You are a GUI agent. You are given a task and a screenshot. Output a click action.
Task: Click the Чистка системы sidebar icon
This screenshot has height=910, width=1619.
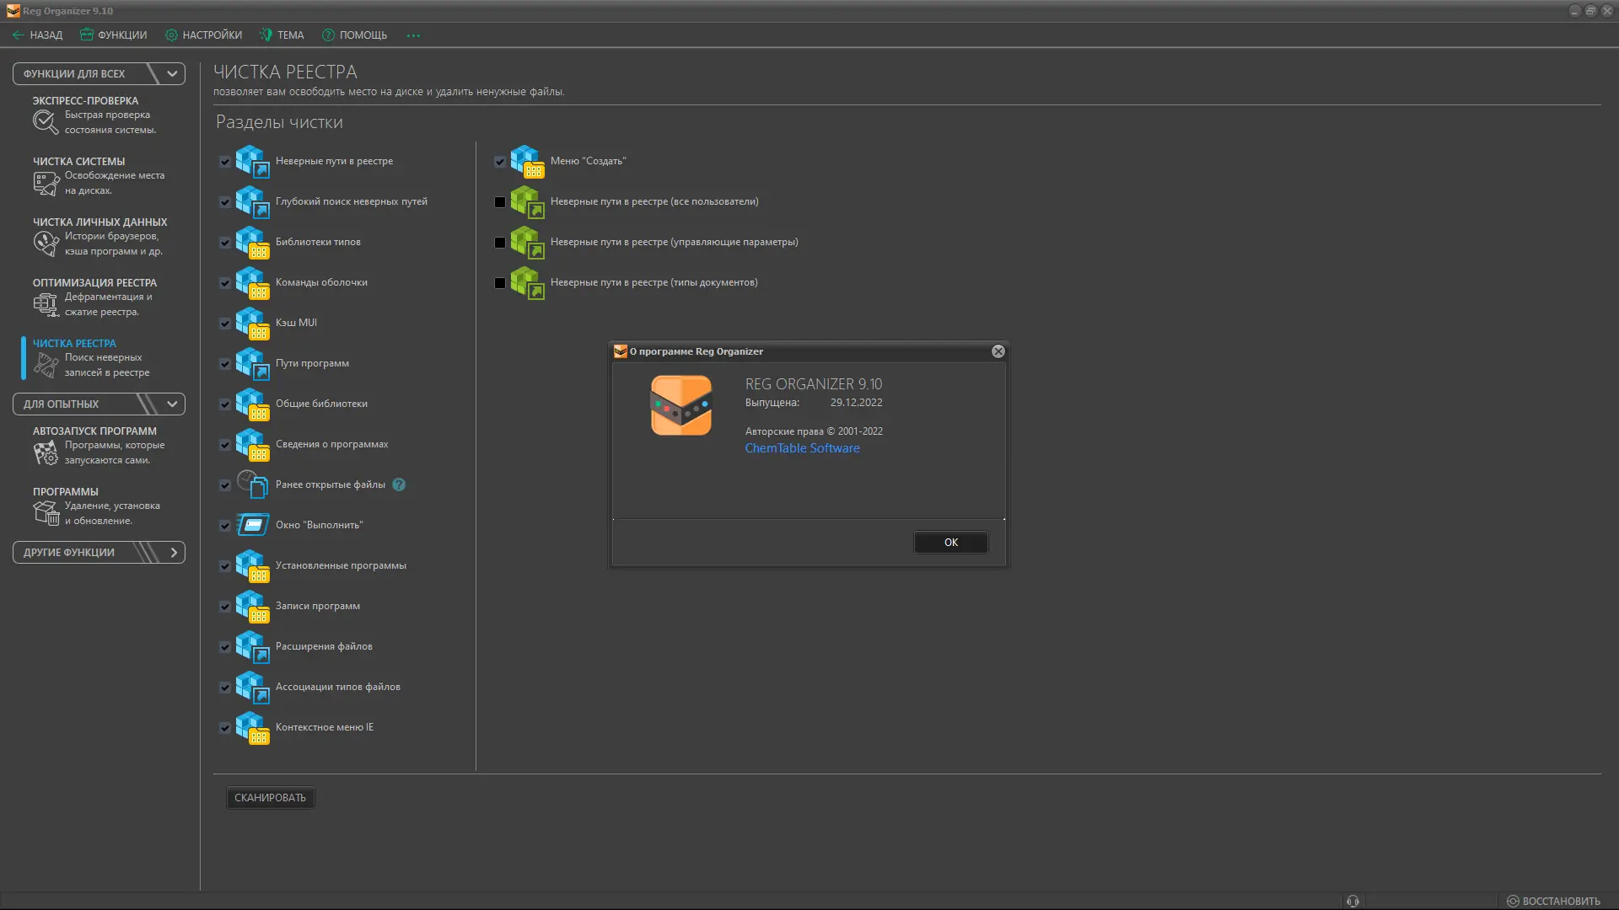click(x=46, y=183)
